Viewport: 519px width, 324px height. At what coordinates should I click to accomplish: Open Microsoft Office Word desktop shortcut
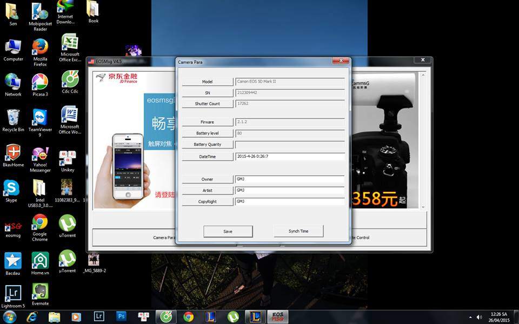(70, 120)
